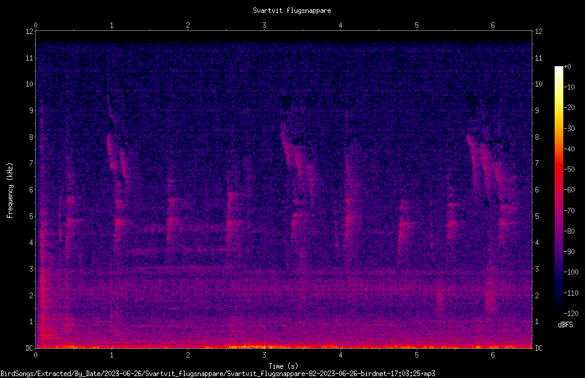The height and width of the screenshot is (378, 585).
Task: Click the "Time (s)" axis label
Action: pos(283,366)
